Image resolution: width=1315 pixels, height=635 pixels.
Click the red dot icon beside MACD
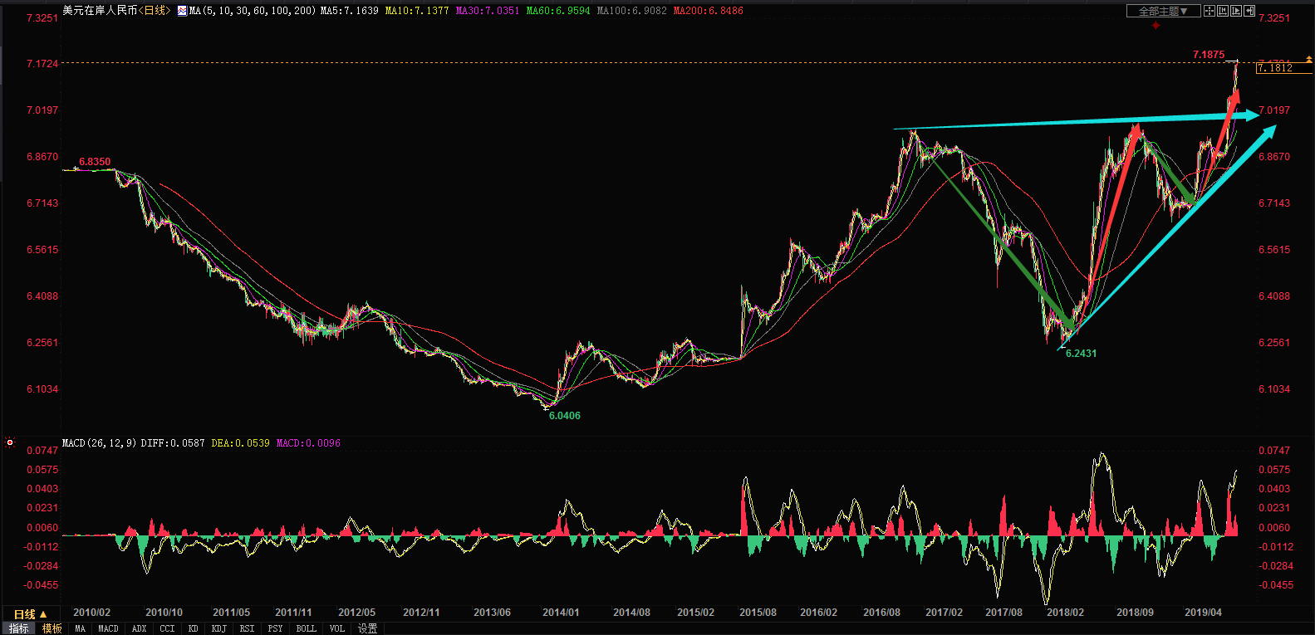coord(10,443)
